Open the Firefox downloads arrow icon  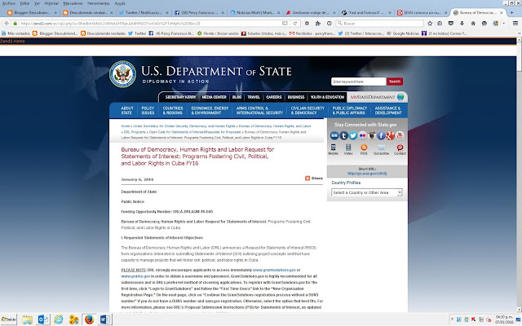click(462, 24)
